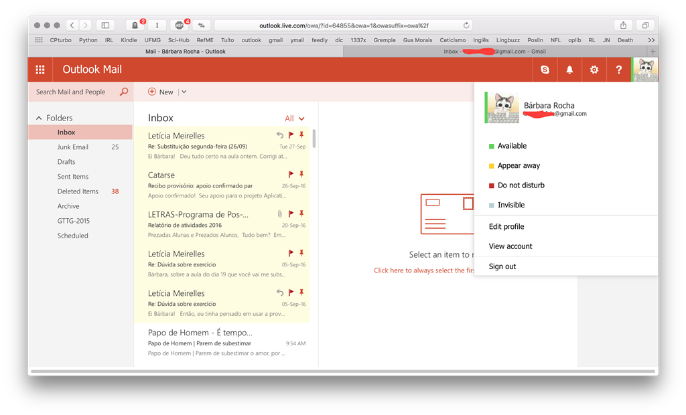
Task: Open the Lingbuzz bookmark
Action: click(508, 39)
